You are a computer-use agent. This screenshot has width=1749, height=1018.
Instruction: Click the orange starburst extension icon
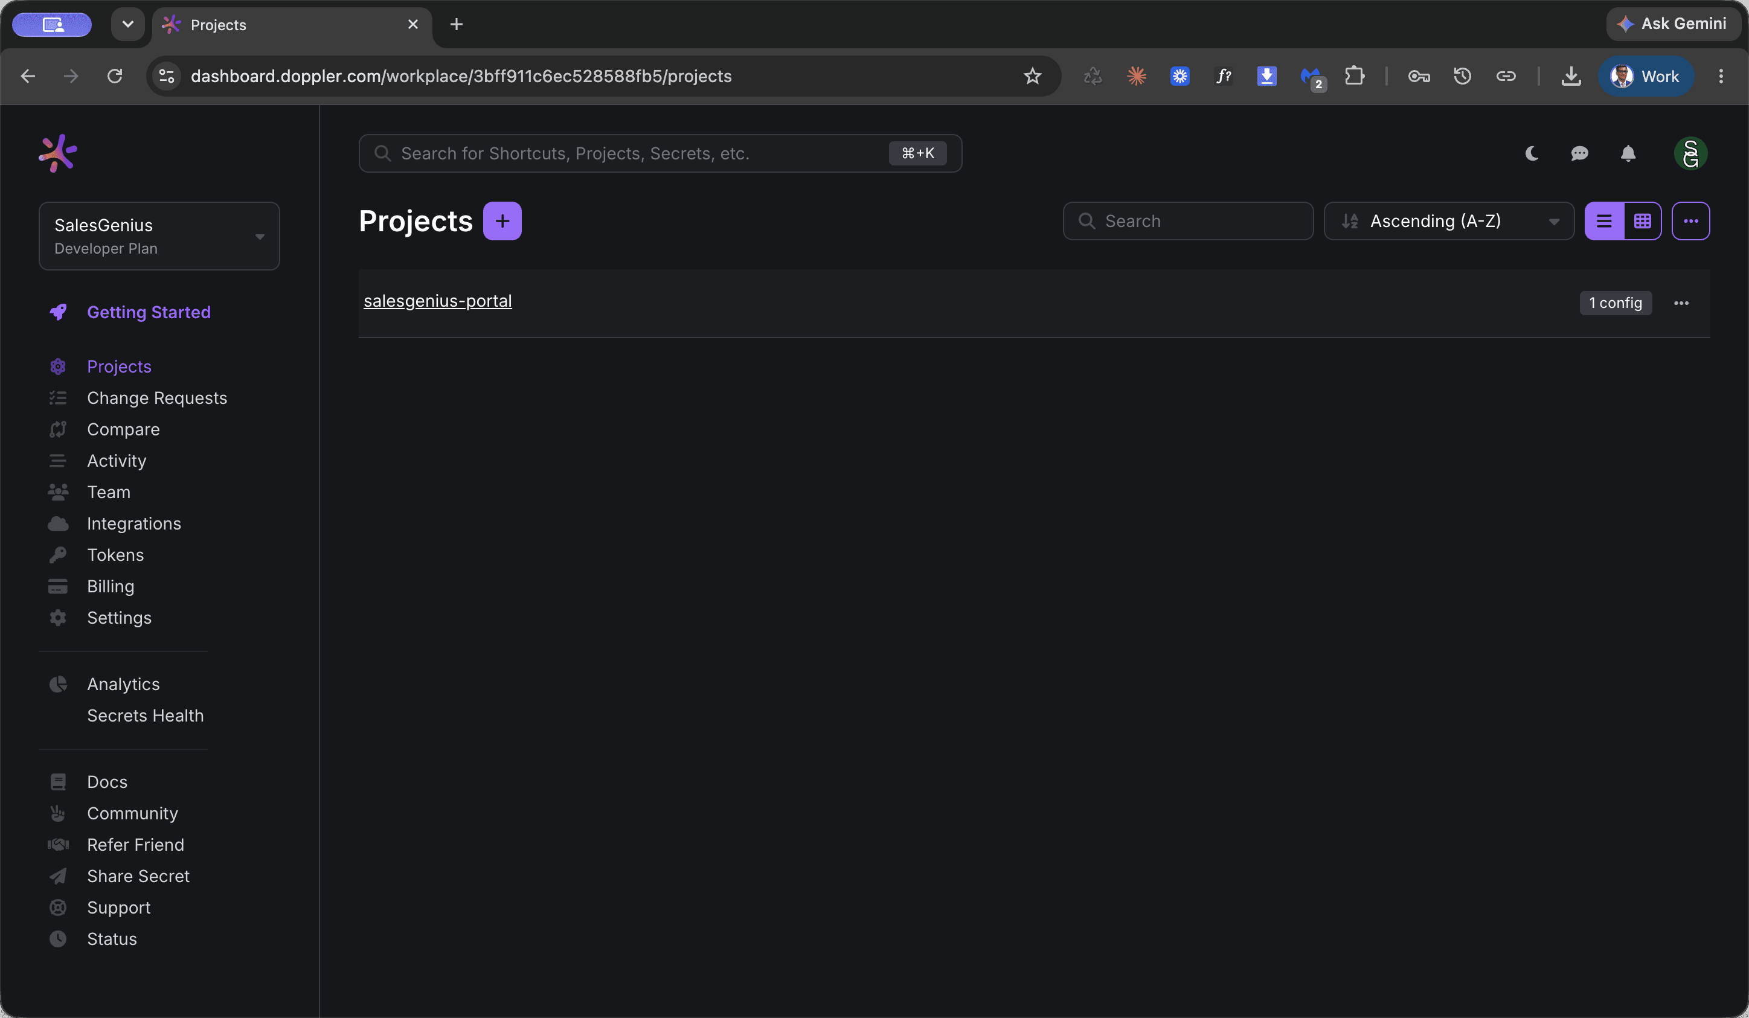1136,76
